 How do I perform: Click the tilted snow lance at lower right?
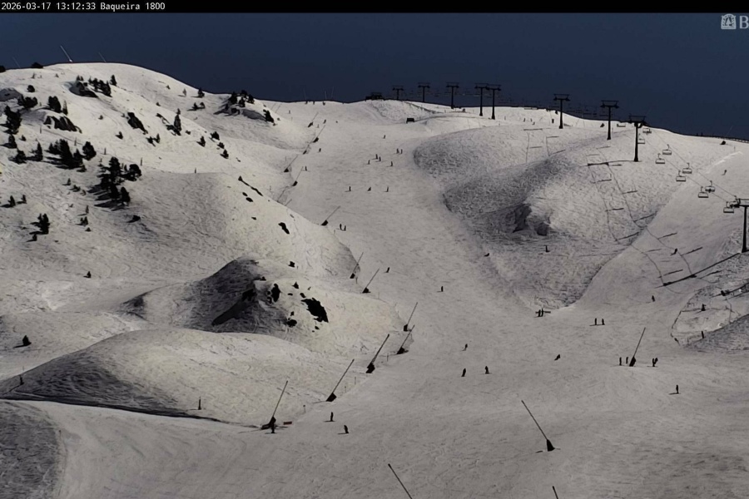tap(538, 426)
